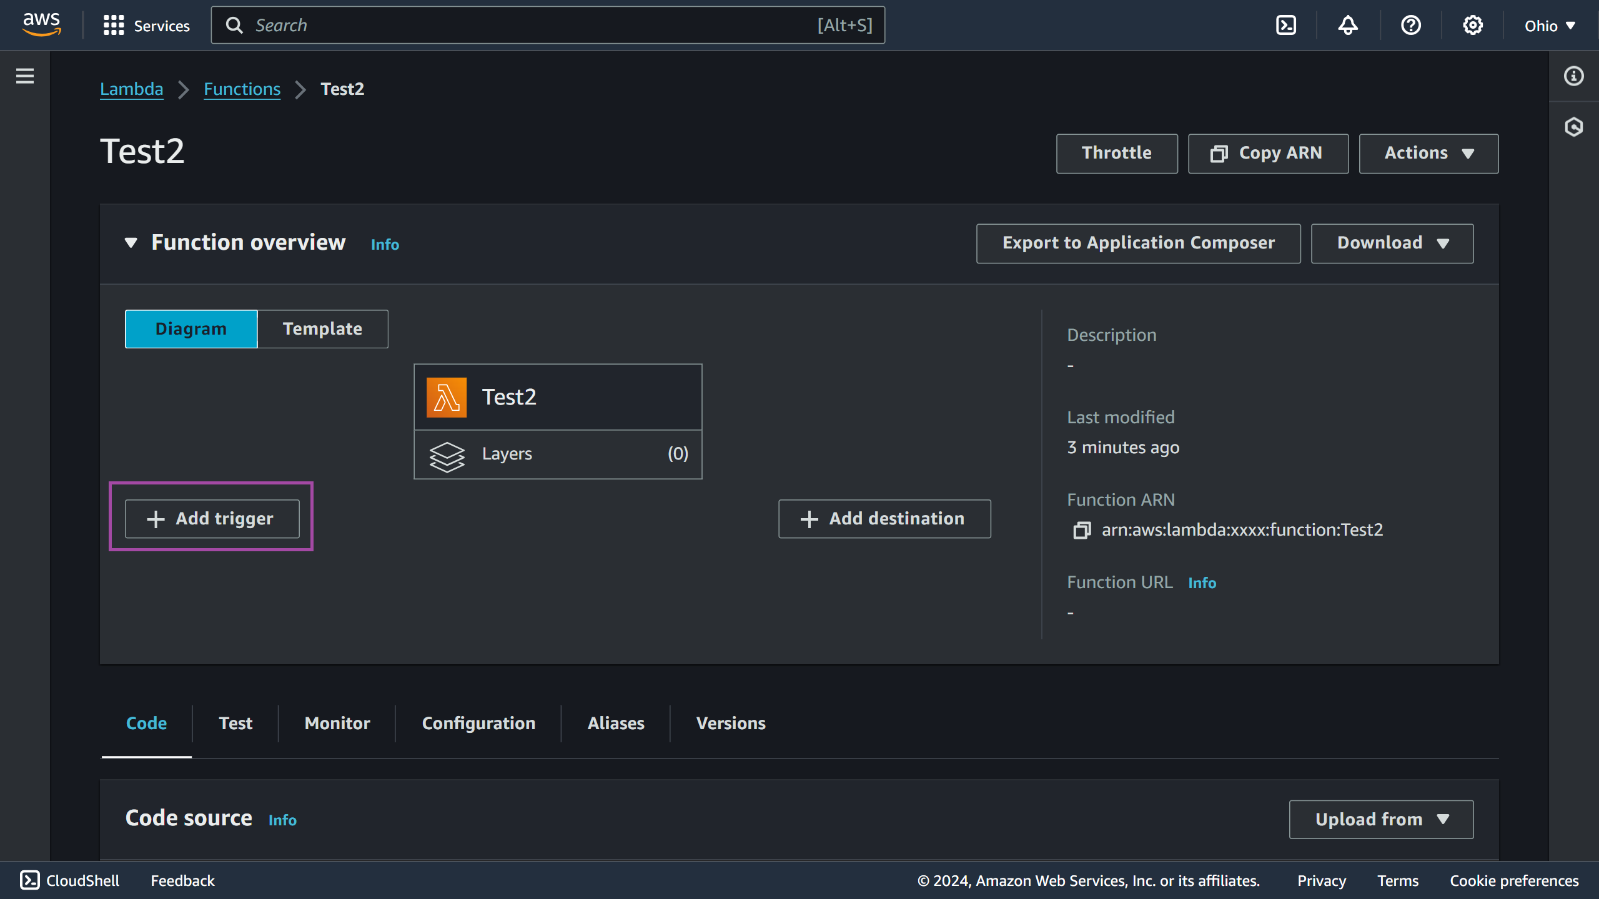Image resolution: width=1599 pixels, height=899 pixels.
Task: Expand the Download dropdown options
Action: 1392,243
